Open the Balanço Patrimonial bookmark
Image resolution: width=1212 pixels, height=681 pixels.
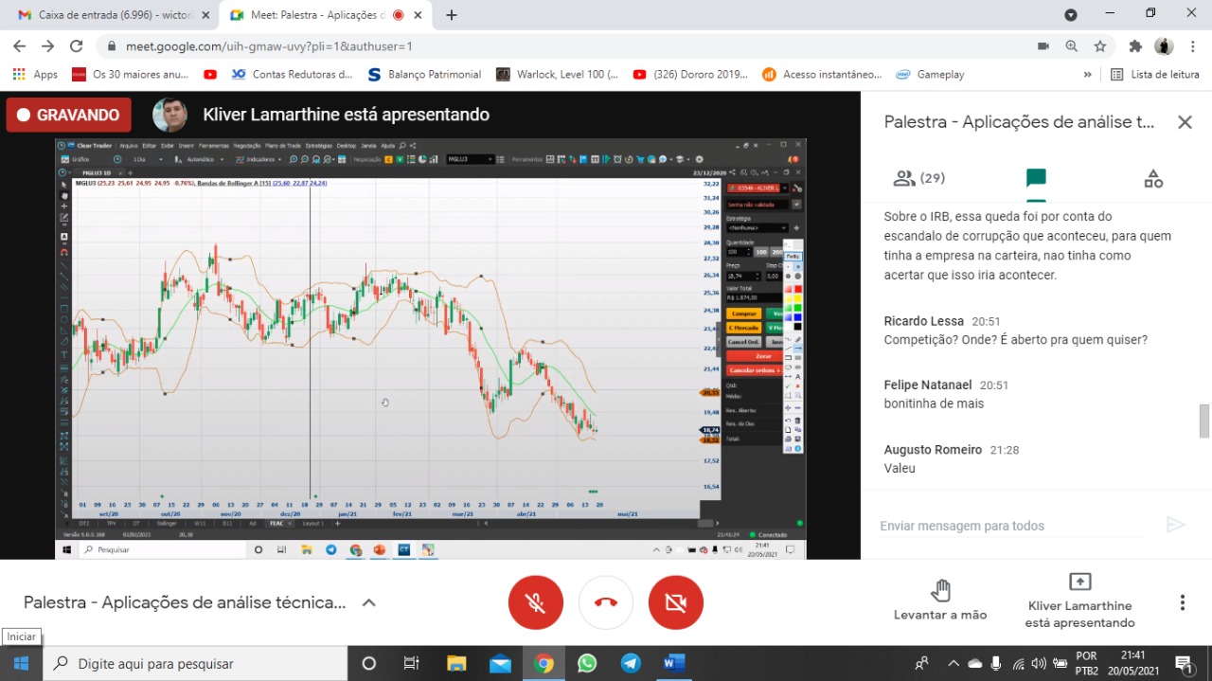(425, 74)
